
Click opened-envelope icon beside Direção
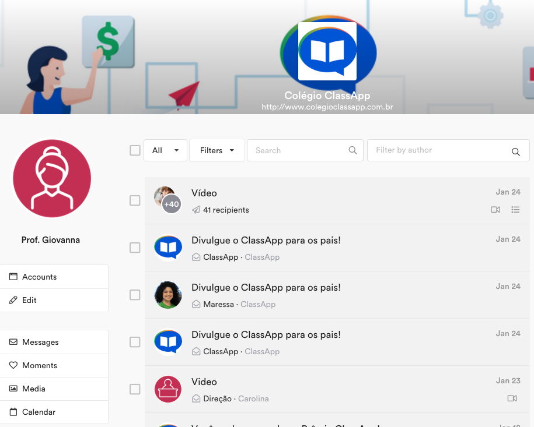click(x=196, y=398)
